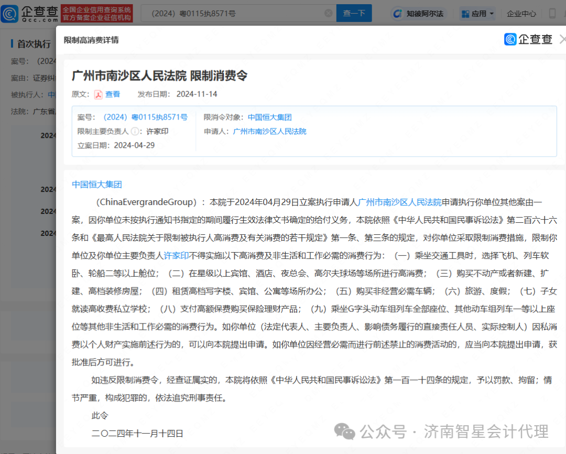Image resolution: width=566 pixels, height=454 pixels.
Task: Open 知彼阿尔法 AI assistant
Action: click(419, 14)
